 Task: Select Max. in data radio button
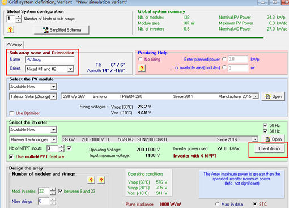point(218,204)
